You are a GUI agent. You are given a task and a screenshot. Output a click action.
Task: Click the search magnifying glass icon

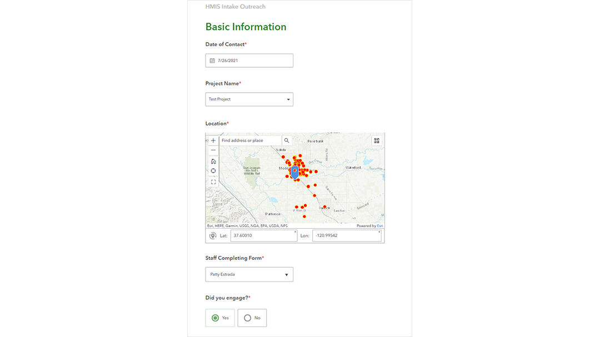point(287,140)
